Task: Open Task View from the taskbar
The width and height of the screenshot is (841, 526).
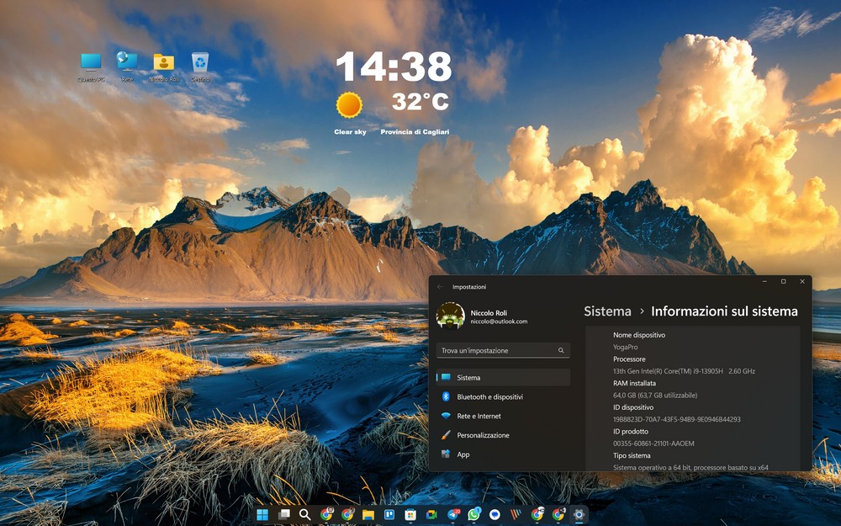Action: click(283, 514)
